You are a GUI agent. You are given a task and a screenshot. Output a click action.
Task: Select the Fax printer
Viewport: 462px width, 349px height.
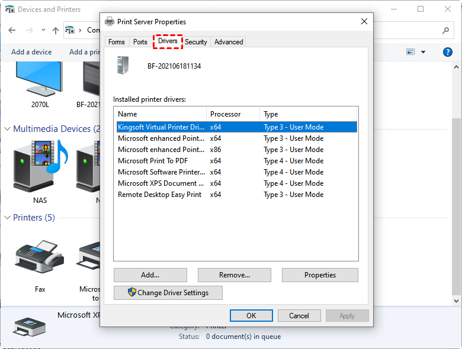tap(40, 266)
